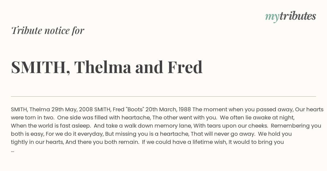
Task: Click "That will never go away" phrase
Action: pyautogui.click(x=223, y=134)
